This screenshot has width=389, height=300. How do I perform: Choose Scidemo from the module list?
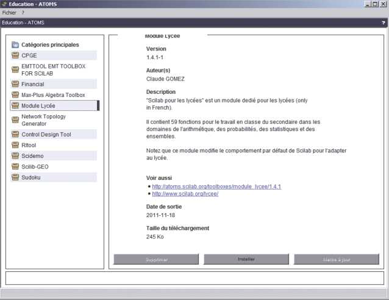[33, 156]
